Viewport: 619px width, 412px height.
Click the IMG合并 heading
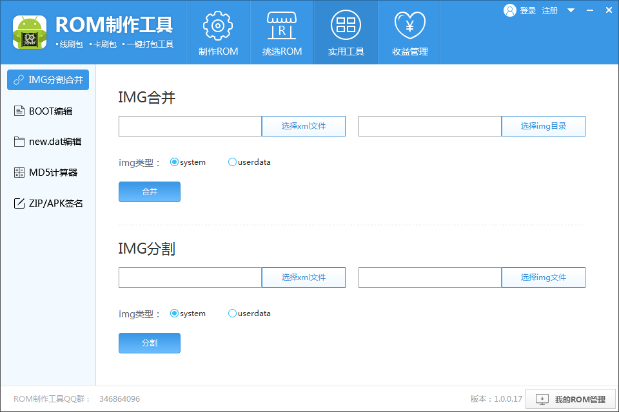[147, 97]
